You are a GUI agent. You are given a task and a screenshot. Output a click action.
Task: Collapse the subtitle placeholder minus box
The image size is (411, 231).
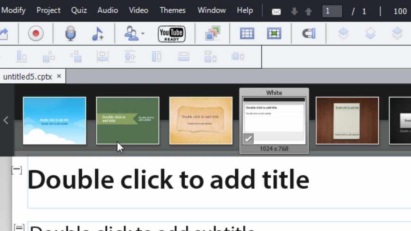(x=19, y=228)
